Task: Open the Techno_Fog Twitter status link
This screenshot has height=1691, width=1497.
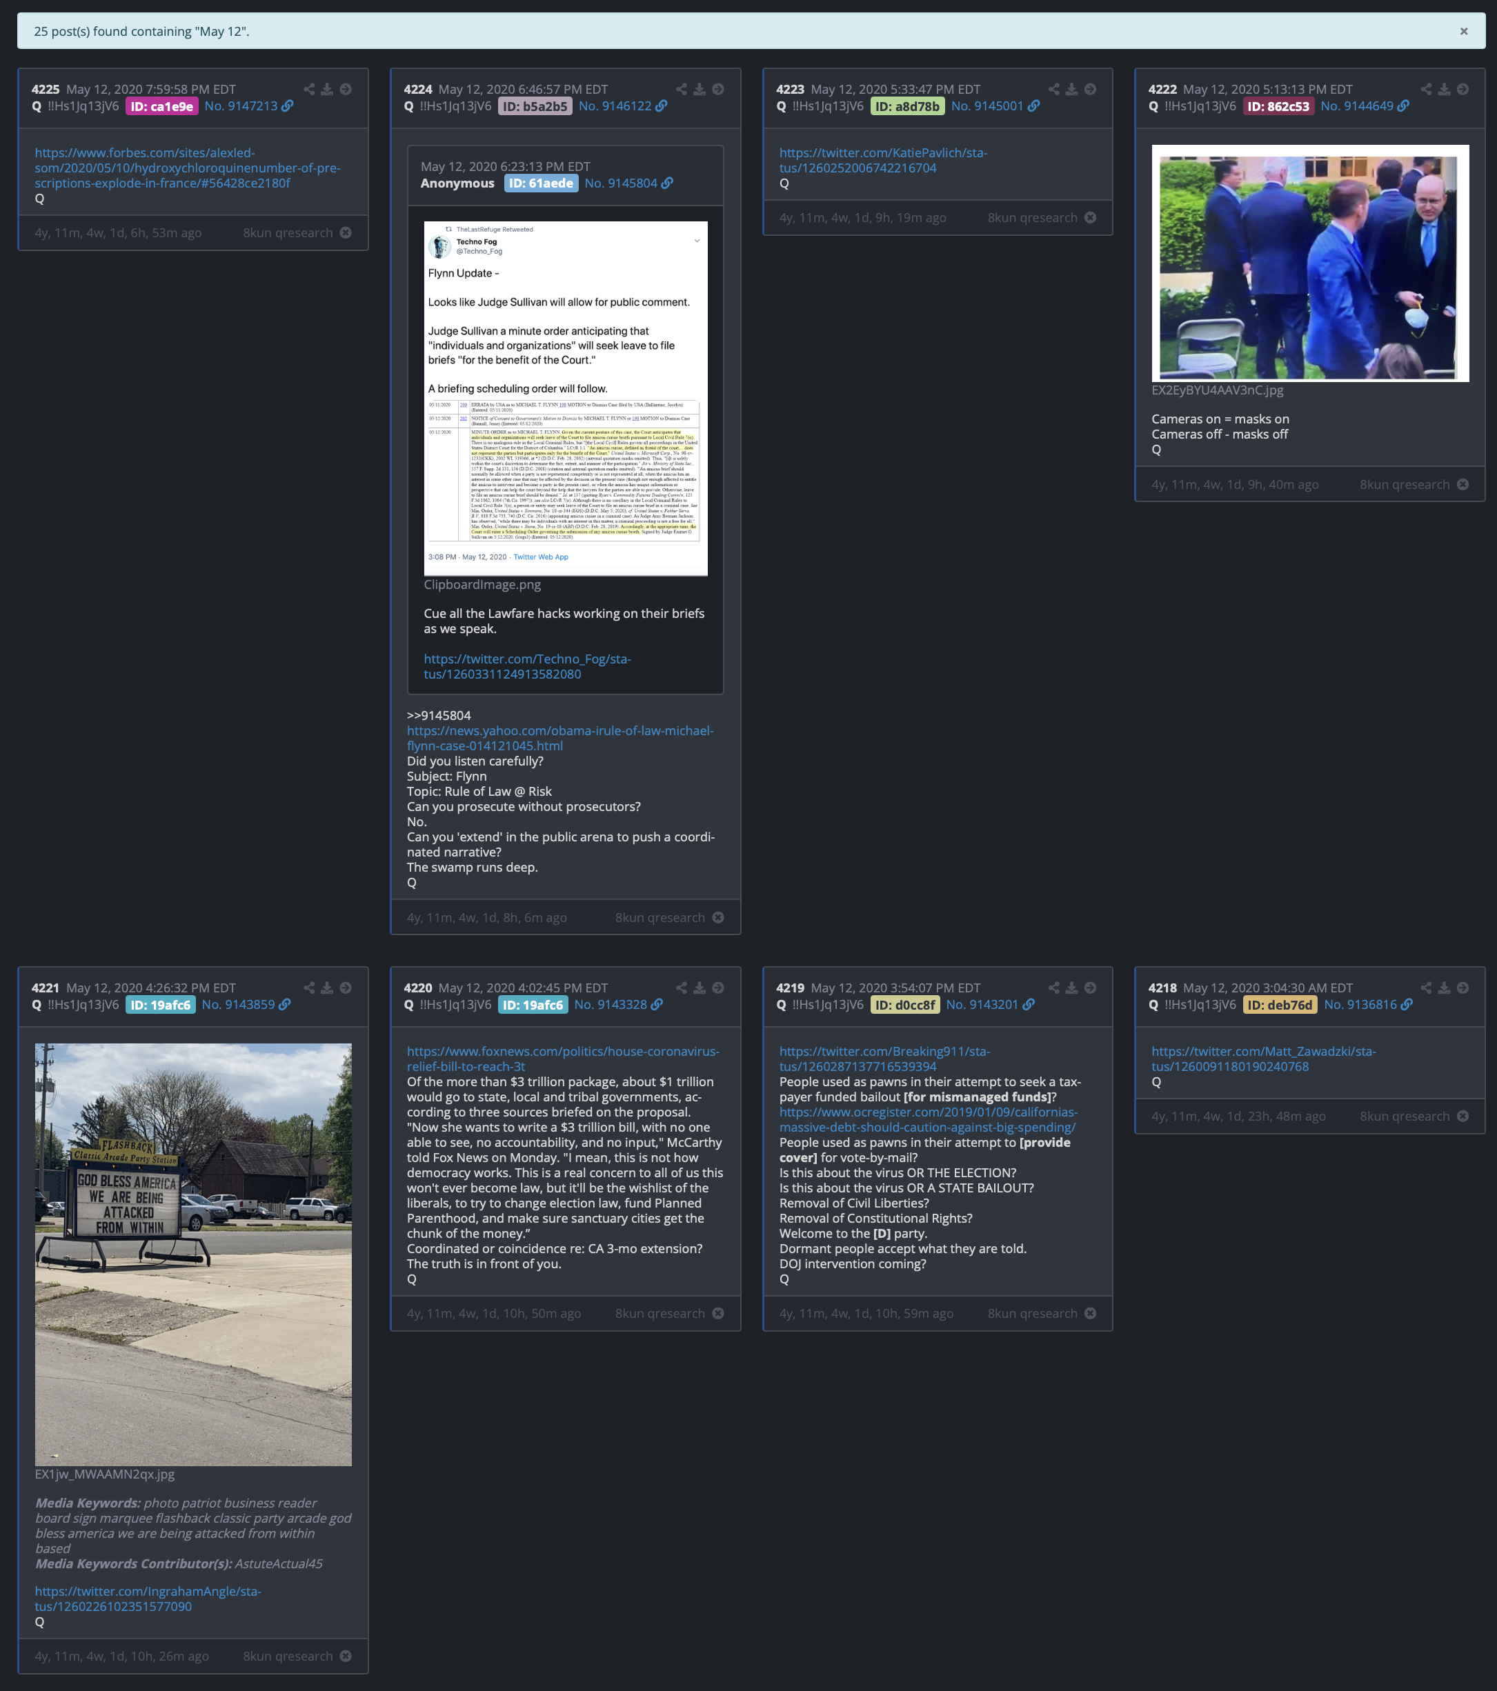Action: pyautogui.click(x=527, y=667)
